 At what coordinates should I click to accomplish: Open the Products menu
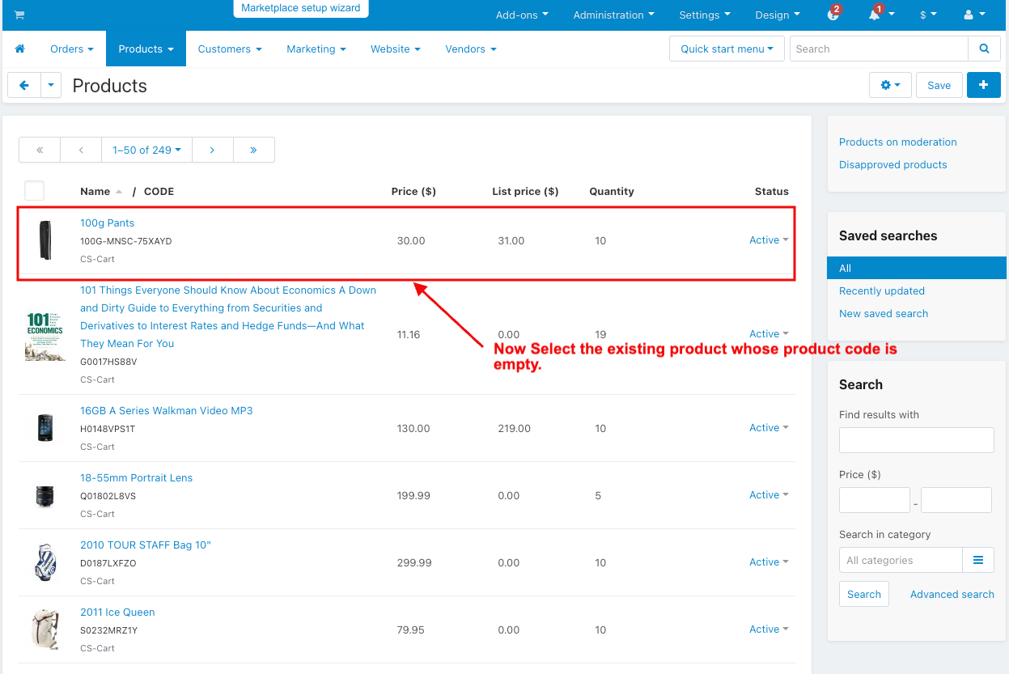point(146,49)
